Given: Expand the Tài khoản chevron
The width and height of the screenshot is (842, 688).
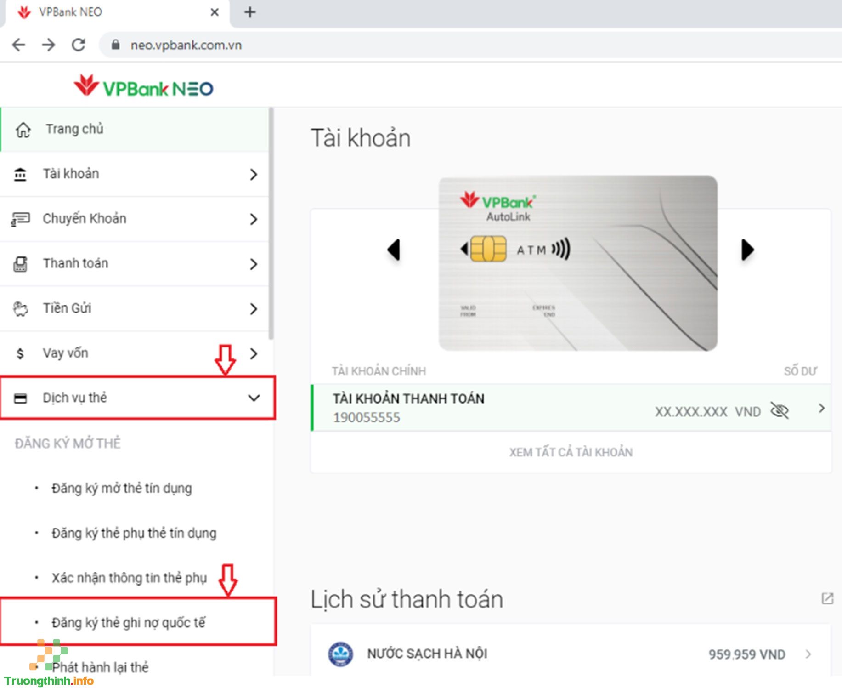Looking at the screenshot, I should click(253, 174).
